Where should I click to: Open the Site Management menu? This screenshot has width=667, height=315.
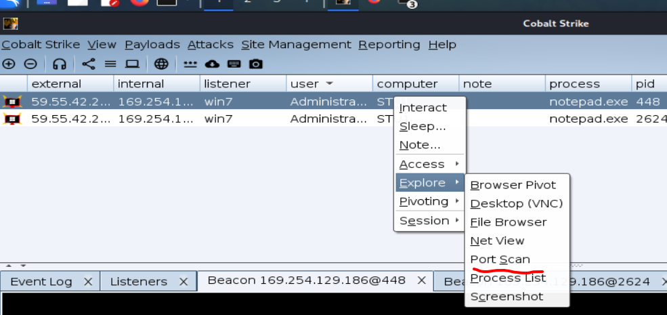(x=296, y=45)
